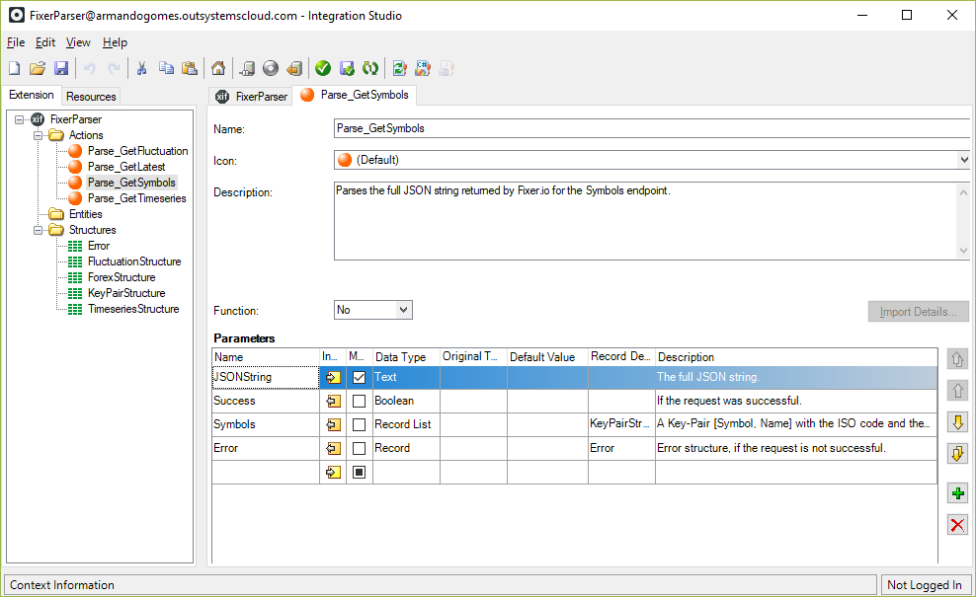Click the update source code icon
The width and height of the screenshot is (976, 597).
[400, 68]
